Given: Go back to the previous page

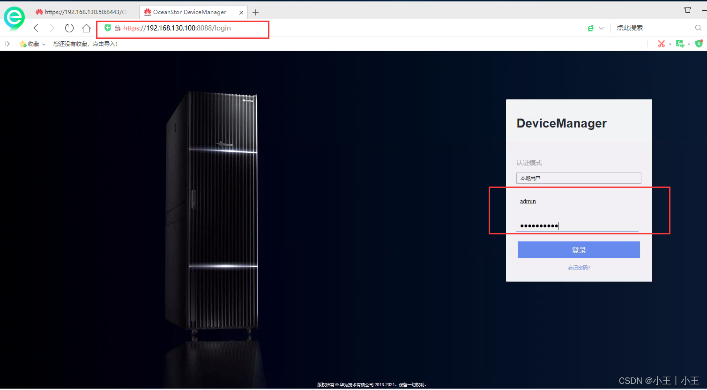Looking at the screenshot, I should tap(36, 28).
